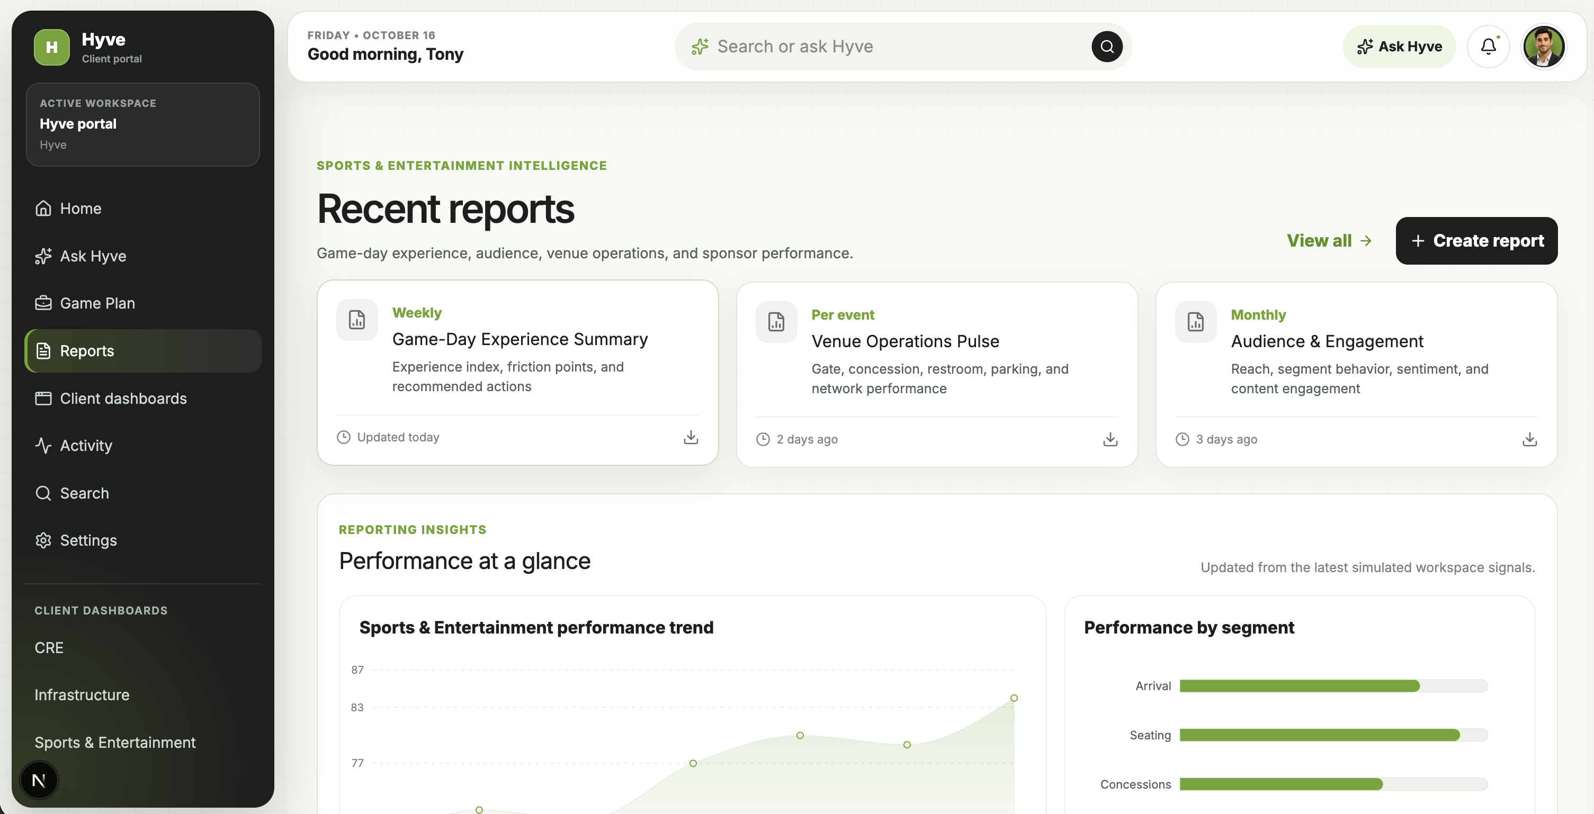Click the round N badge in sidebar corner
This screenshot has width=1594, height=814.
39,780
